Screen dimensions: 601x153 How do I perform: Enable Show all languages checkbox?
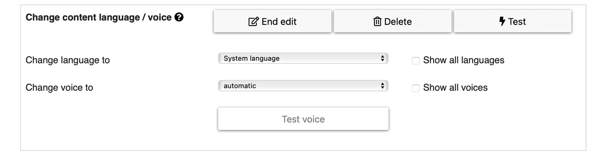(x=416, y=61)
